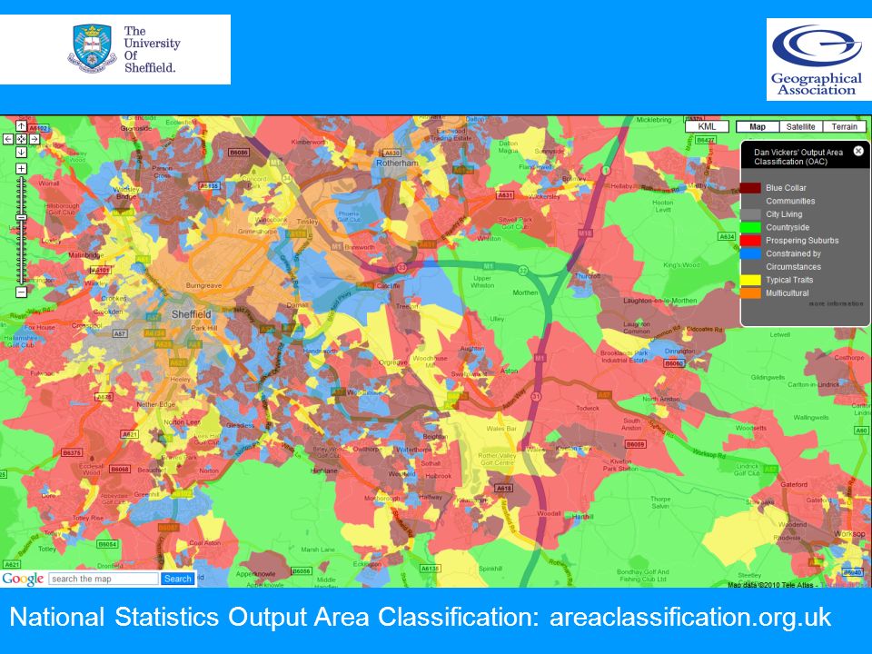Click the zoom slider track below the handle
Screen dimensions: 872x654
(x=21, y=253)
